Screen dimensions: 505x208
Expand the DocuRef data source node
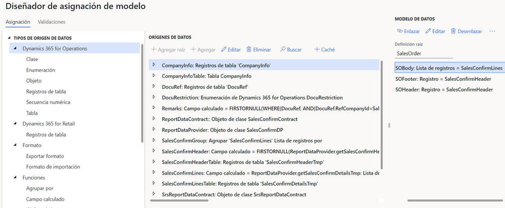[x=154, y=87]
